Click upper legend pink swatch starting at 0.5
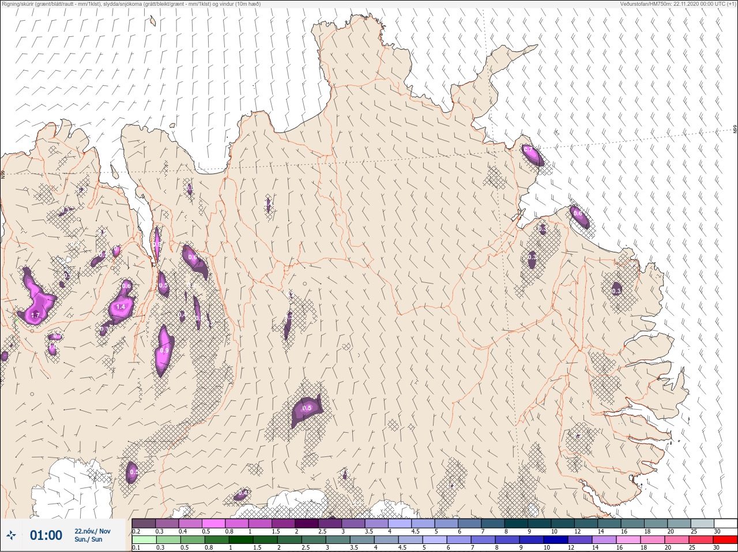 (x=213, y=523)
